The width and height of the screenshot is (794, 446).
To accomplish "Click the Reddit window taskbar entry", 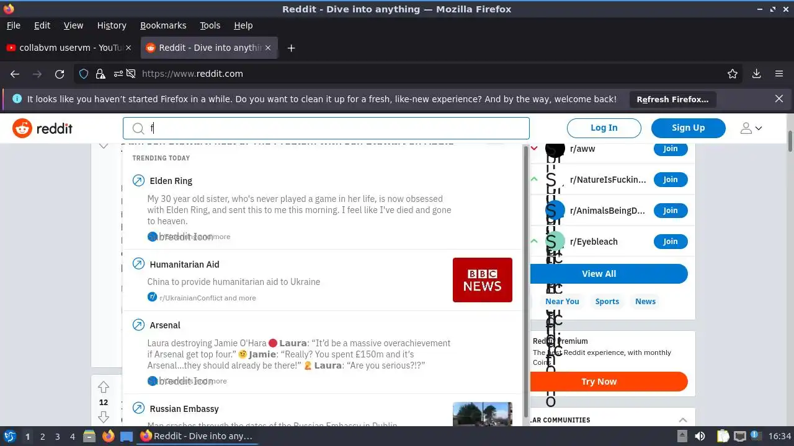I will (x=196, y=436).
